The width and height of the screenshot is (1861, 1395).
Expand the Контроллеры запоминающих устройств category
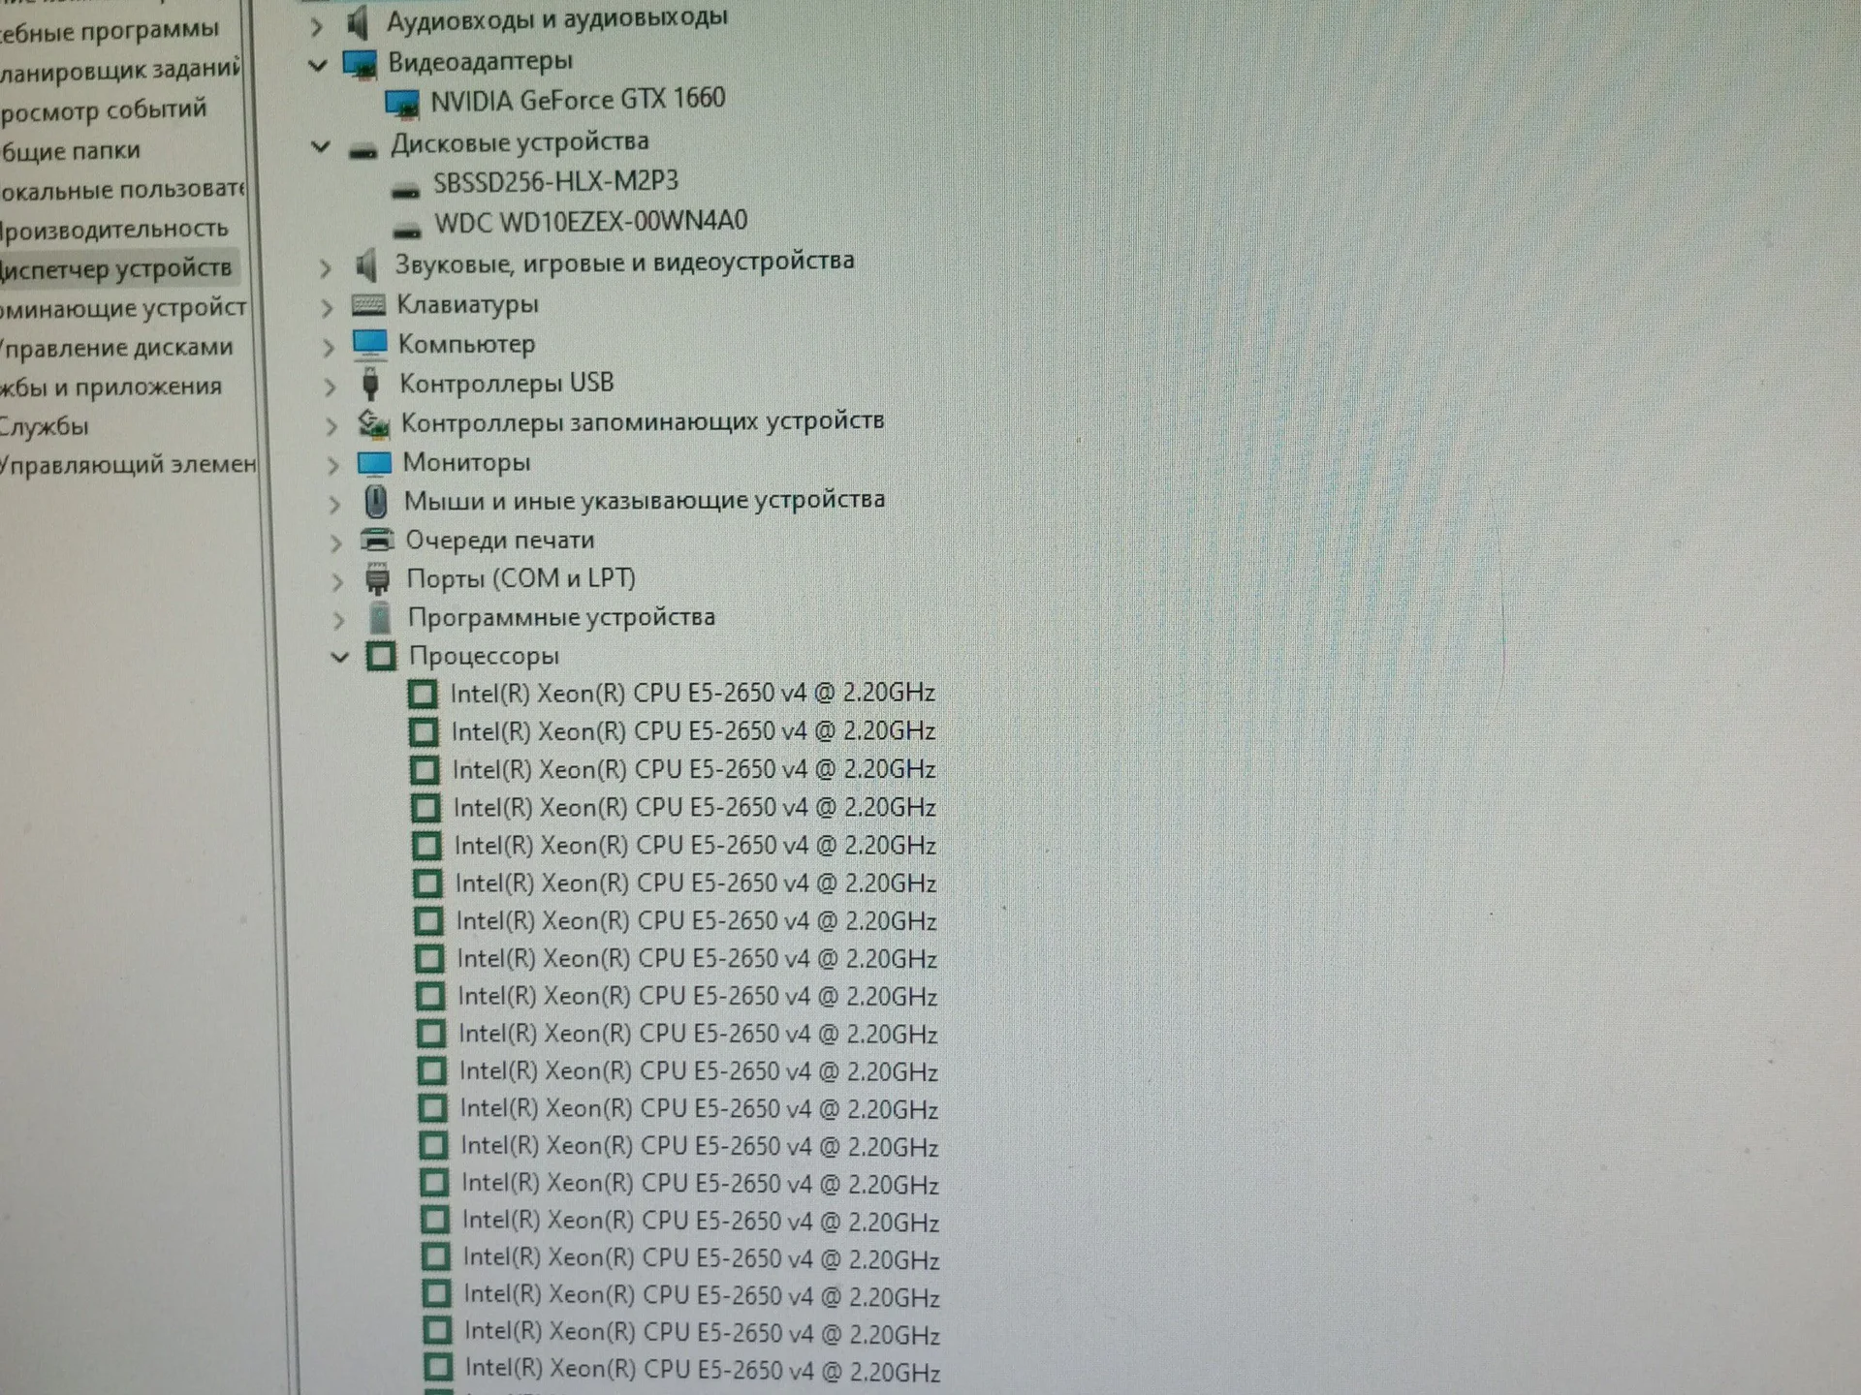331,426
